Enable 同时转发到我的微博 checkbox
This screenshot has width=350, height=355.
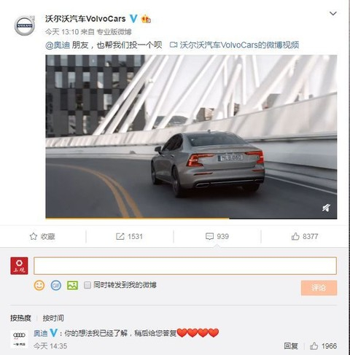click(87, 285)
